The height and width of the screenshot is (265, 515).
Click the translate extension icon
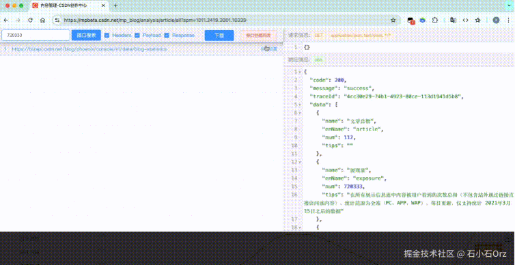tap(454, 20)
